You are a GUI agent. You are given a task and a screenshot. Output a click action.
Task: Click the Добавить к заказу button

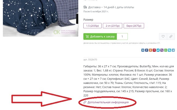click(x=100, y=36)
